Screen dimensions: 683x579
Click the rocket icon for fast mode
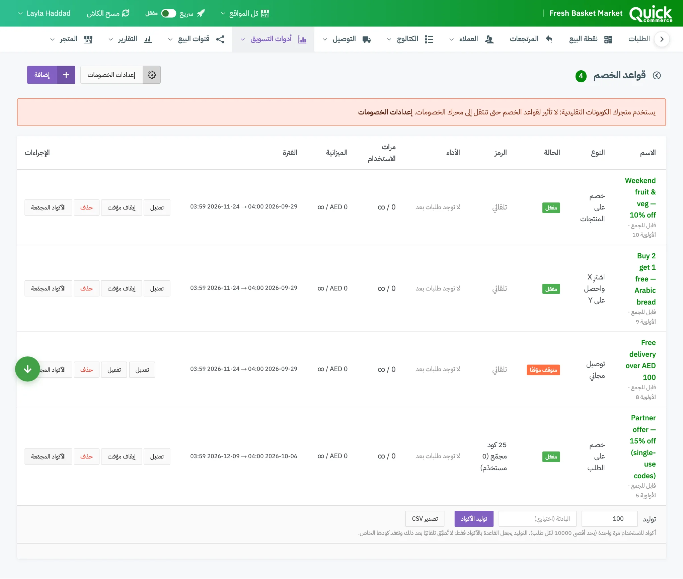201,13
